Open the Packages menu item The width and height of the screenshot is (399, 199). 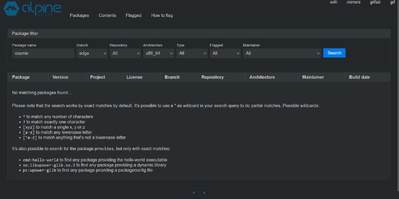click(x=79, y=15)
